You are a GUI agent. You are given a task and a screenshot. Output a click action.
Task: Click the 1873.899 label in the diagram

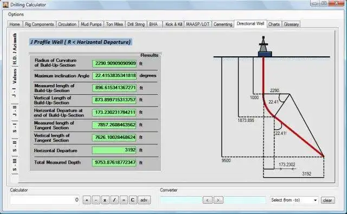246,120
